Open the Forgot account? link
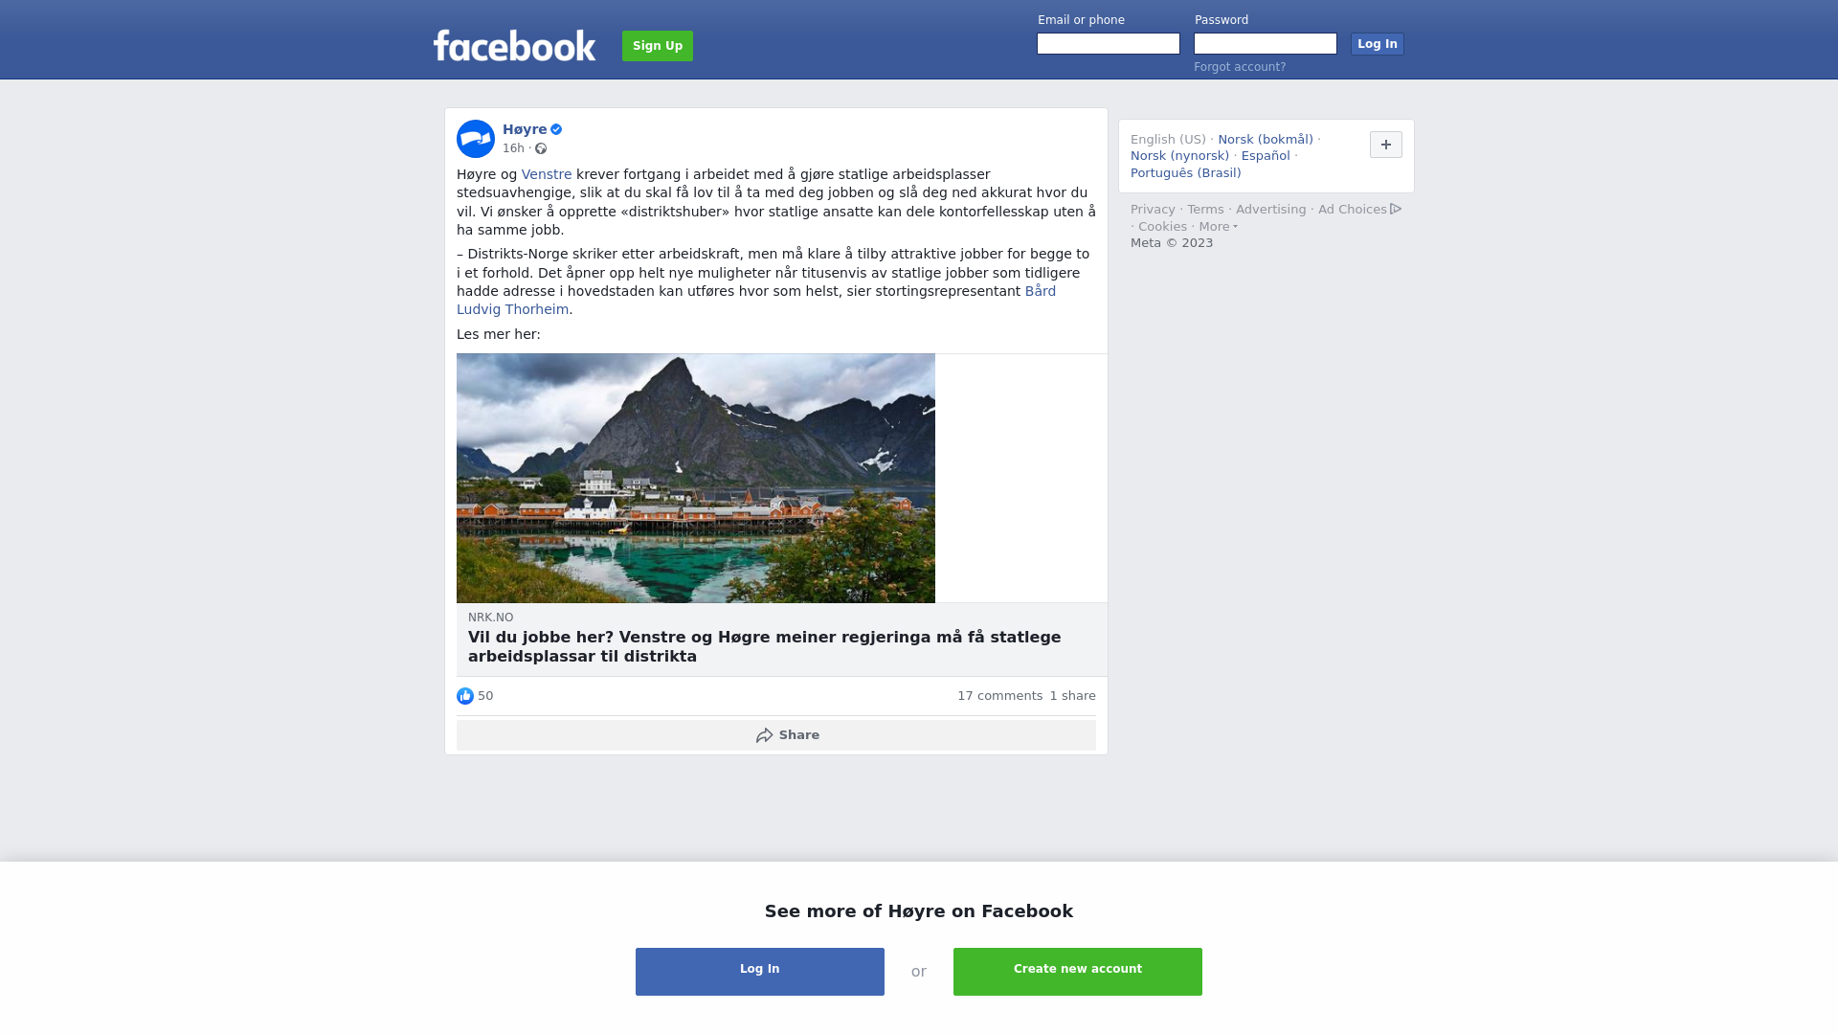Image resolution: width=1838 pixels, height=1034 pixels. (x=1240, y=67)
